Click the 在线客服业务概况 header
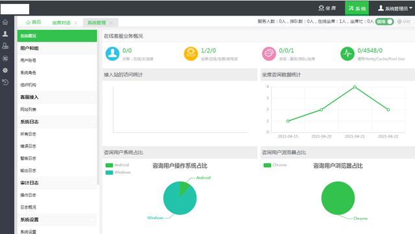 (x=123, y=36)
